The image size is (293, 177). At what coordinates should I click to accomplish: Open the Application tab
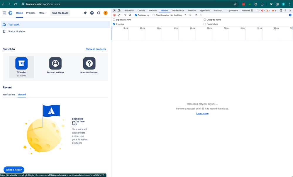pyautogui.click(x=205, y=11)
